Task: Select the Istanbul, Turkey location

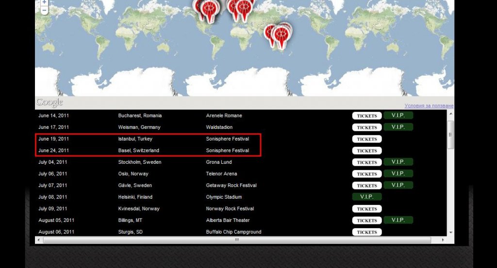Action: [135, 139]
